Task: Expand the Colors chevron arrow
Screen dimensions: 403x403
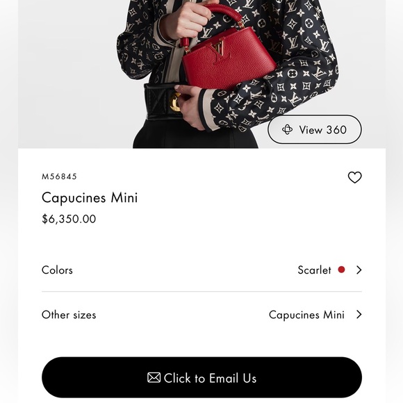Action: (x=359, y=270)
